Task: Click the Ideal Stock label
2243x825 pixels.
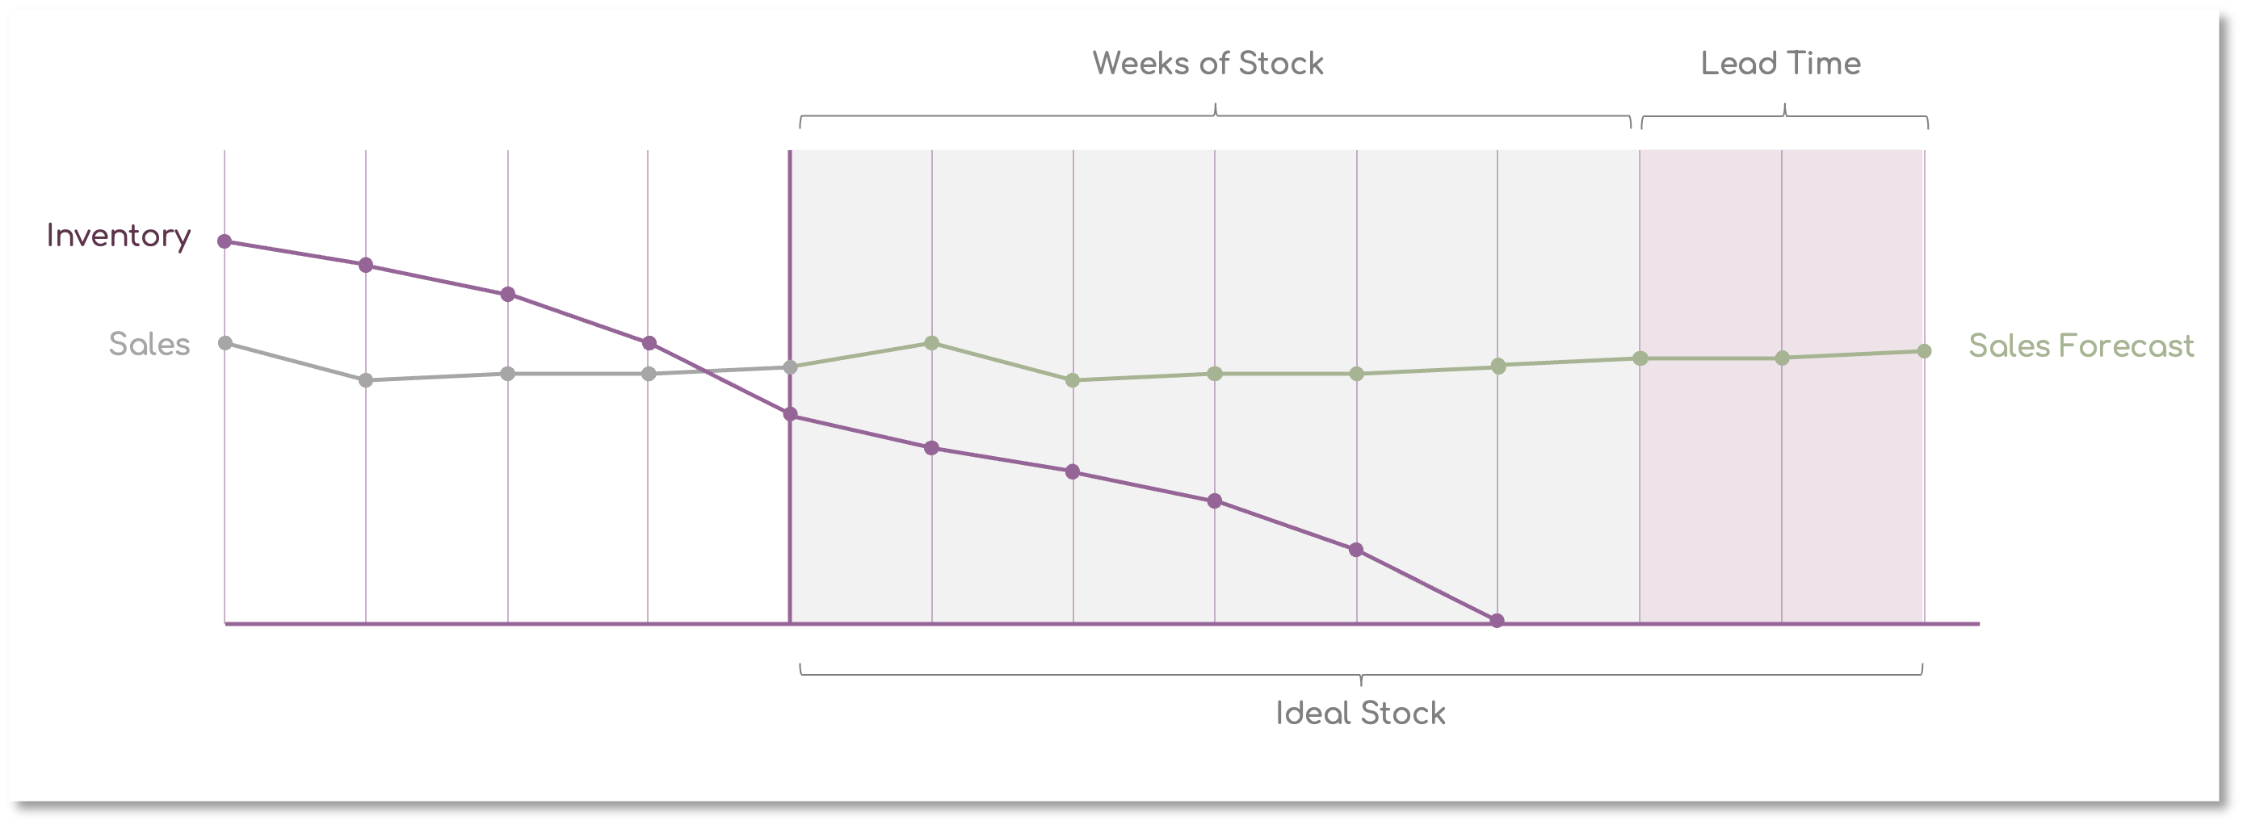Action: [x=1360, y=714]
